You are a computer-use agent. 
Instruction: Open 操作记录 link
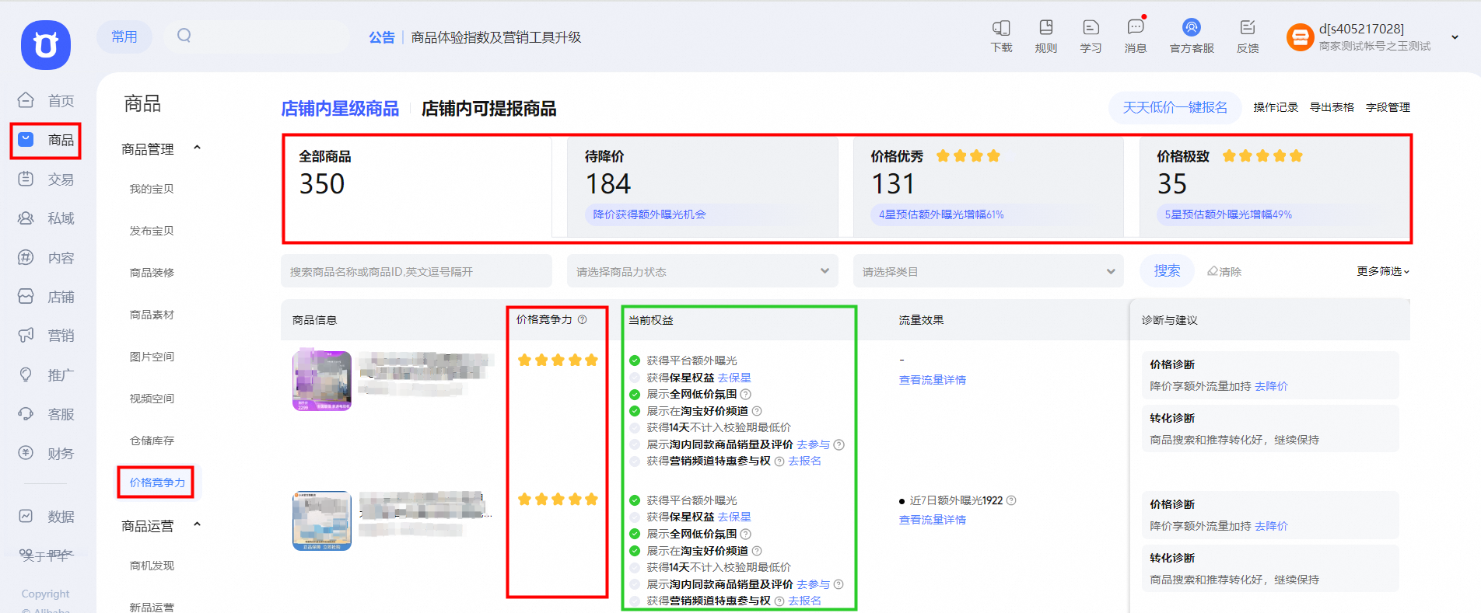[1276, 107]
